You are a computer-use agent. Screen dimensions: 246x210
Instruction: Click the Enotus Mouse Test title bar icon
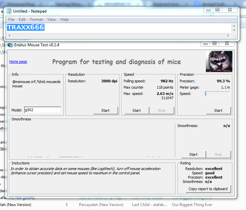tap(10, 45)
